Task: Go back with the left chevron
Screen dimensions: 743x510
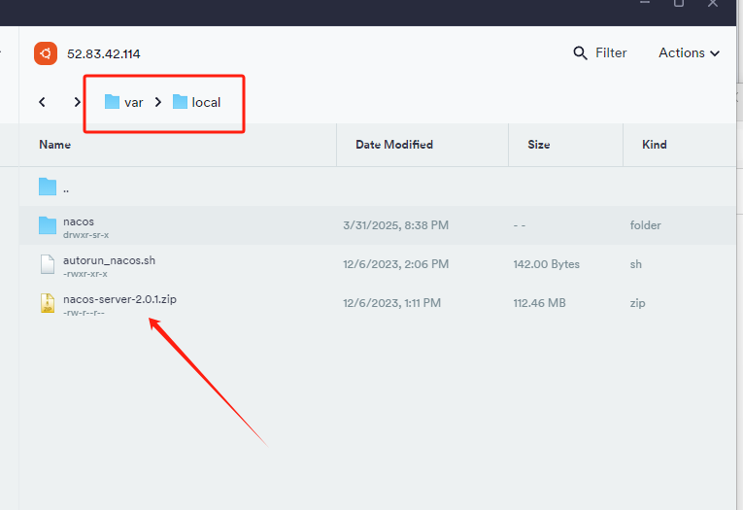Action: pyautogui.click(x=42, y=102)
